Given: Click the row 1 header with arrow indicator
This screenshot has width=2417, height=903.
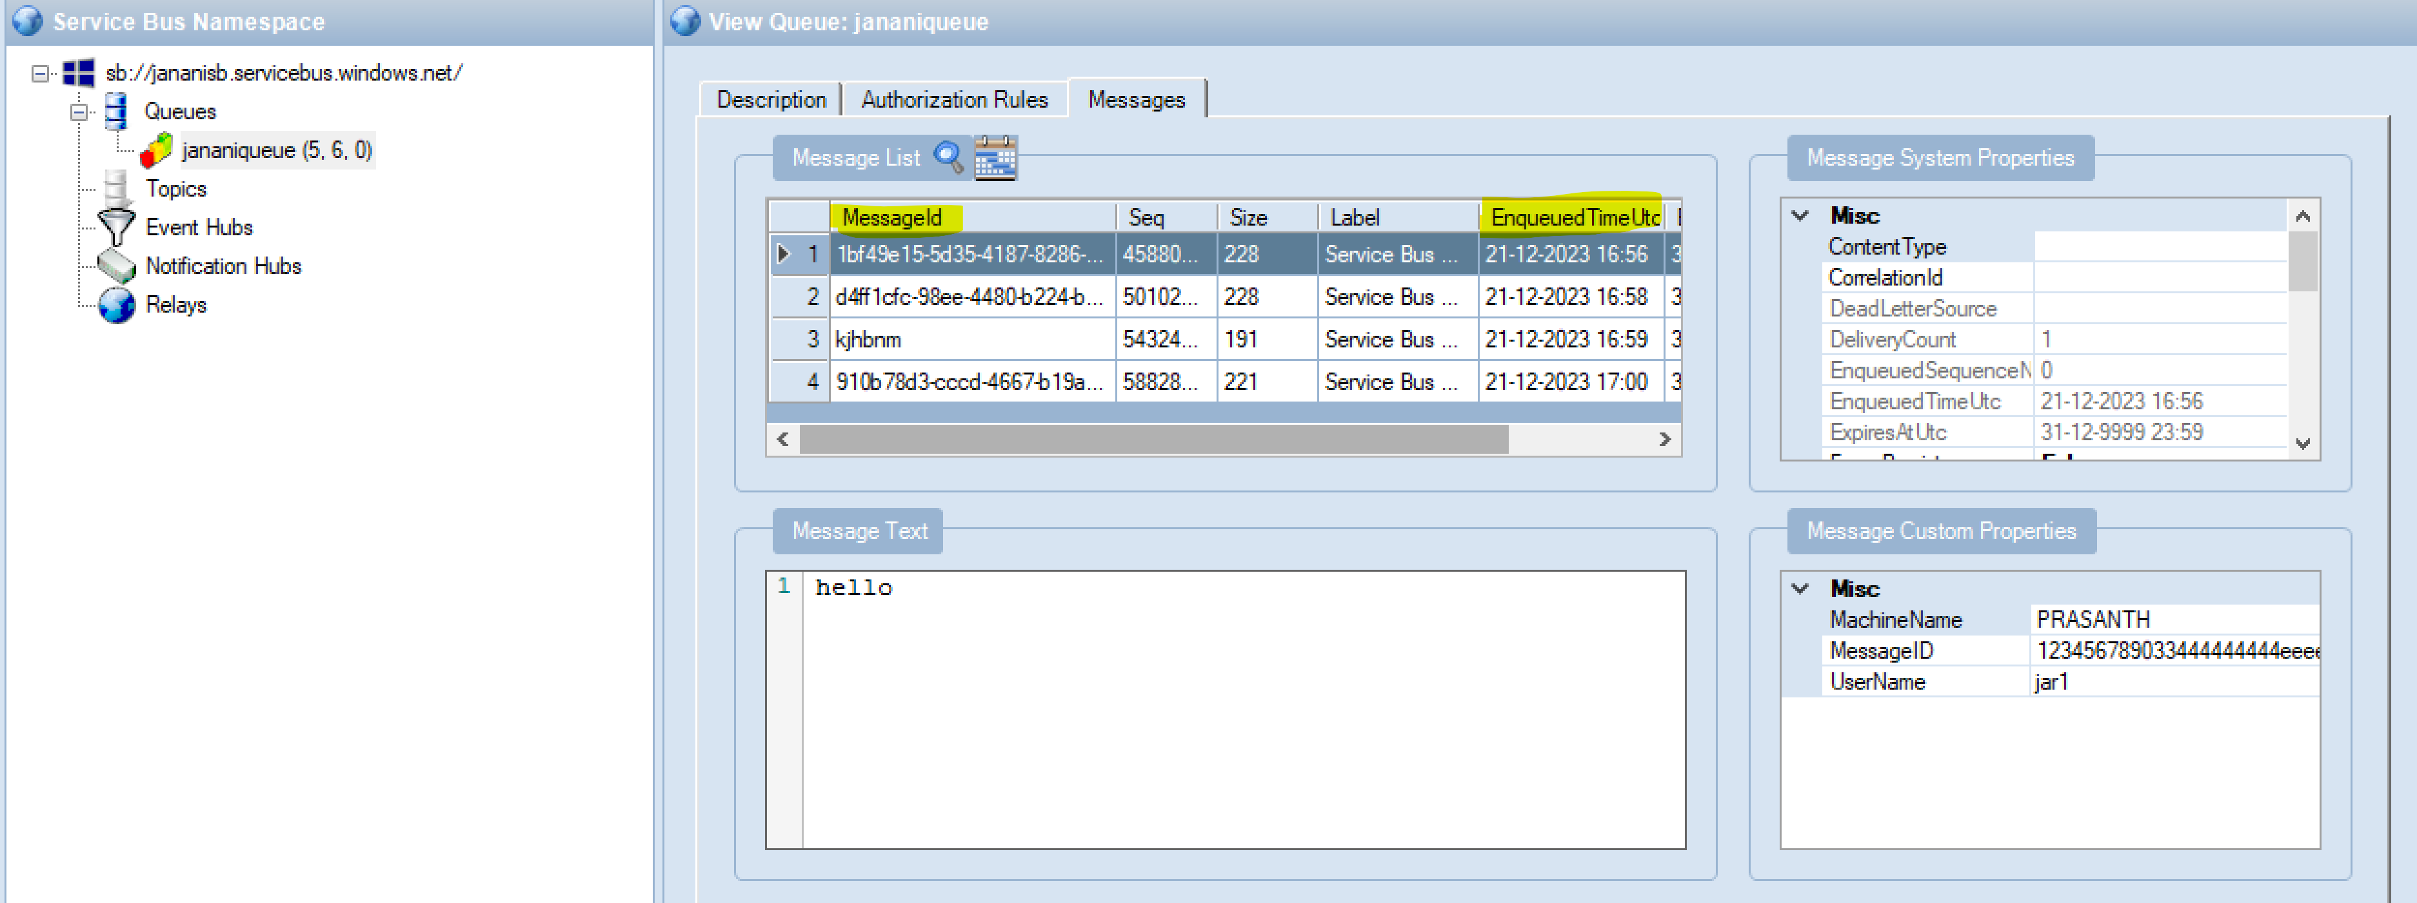Looking at the screenshot, I should (799, 254).
